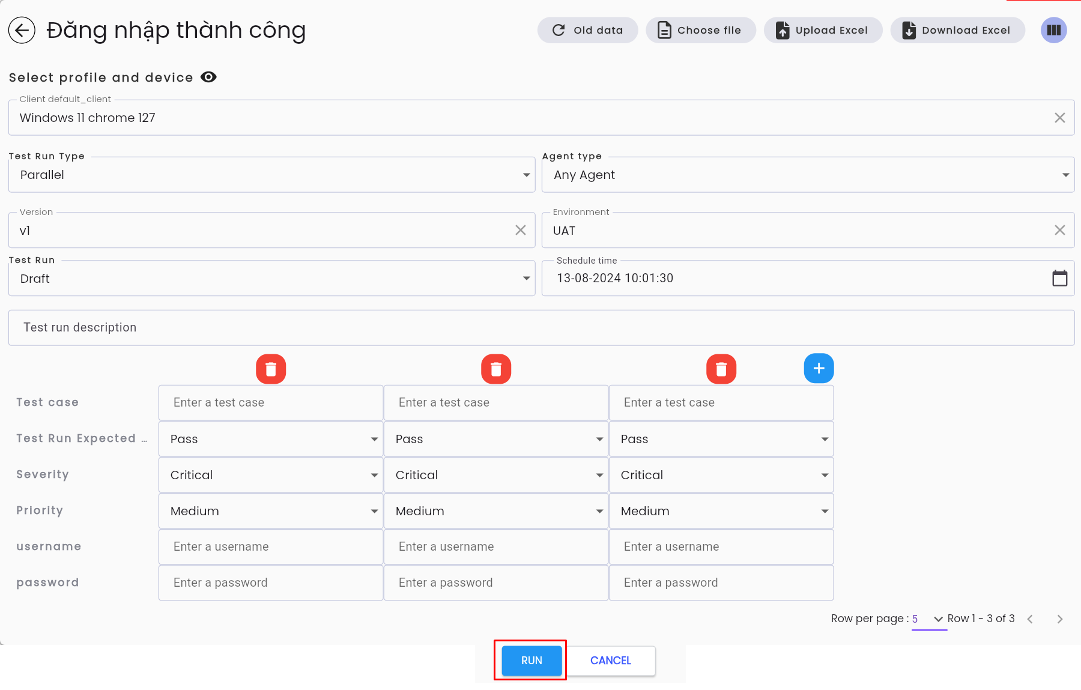Run the test with RUN button
1081x690 pixels.
531,661
